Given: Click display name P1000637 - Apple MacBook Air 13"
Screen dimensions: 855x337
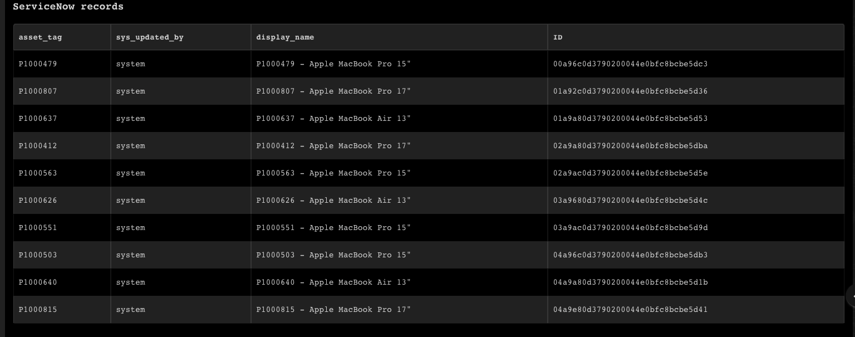Looking at the screenshot, I should pos(333,119).
